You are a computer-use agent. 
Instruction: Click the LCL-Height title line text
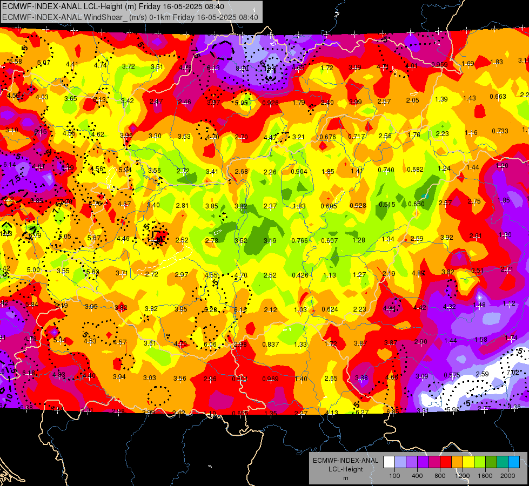click(x=113, y=6)
